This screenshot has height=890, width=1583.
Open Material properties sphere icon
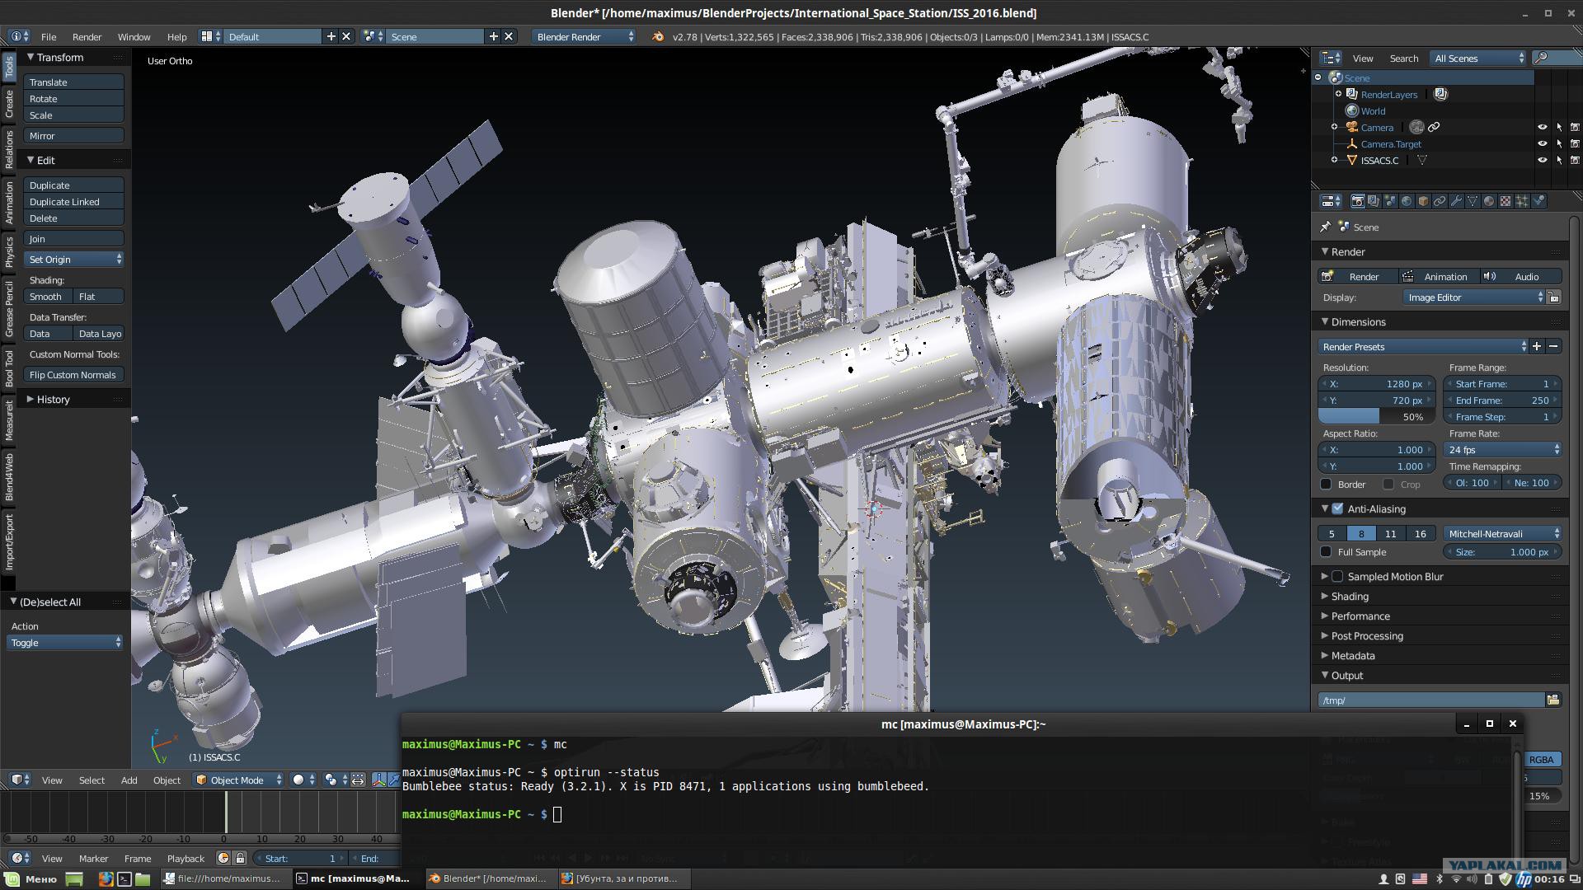pos(1490,201)
